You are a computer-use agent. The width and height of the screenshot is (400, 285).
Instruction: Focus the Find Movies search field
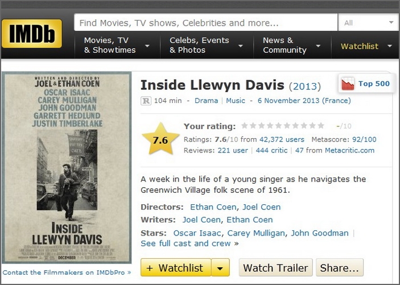point(205,23)
